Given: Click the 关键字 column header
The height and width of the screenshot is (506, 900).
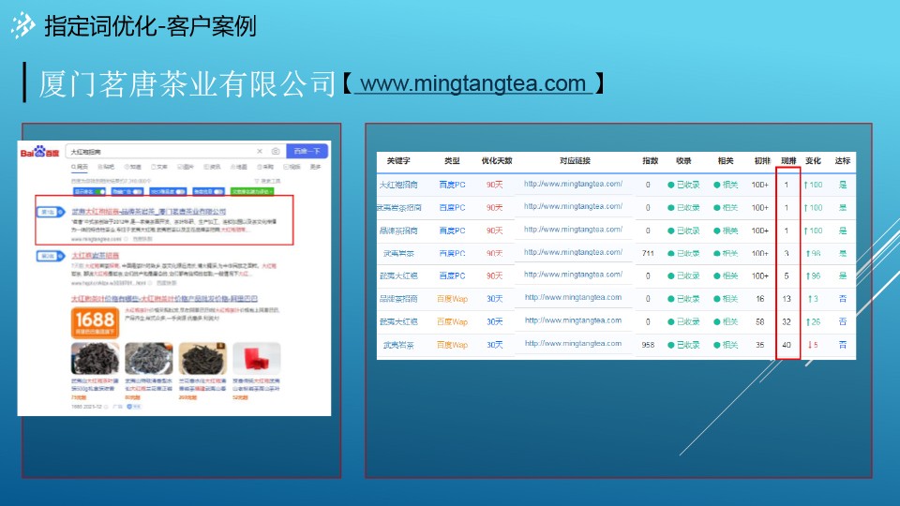Looking at the screenshot, I should click(x=398, y=161).
